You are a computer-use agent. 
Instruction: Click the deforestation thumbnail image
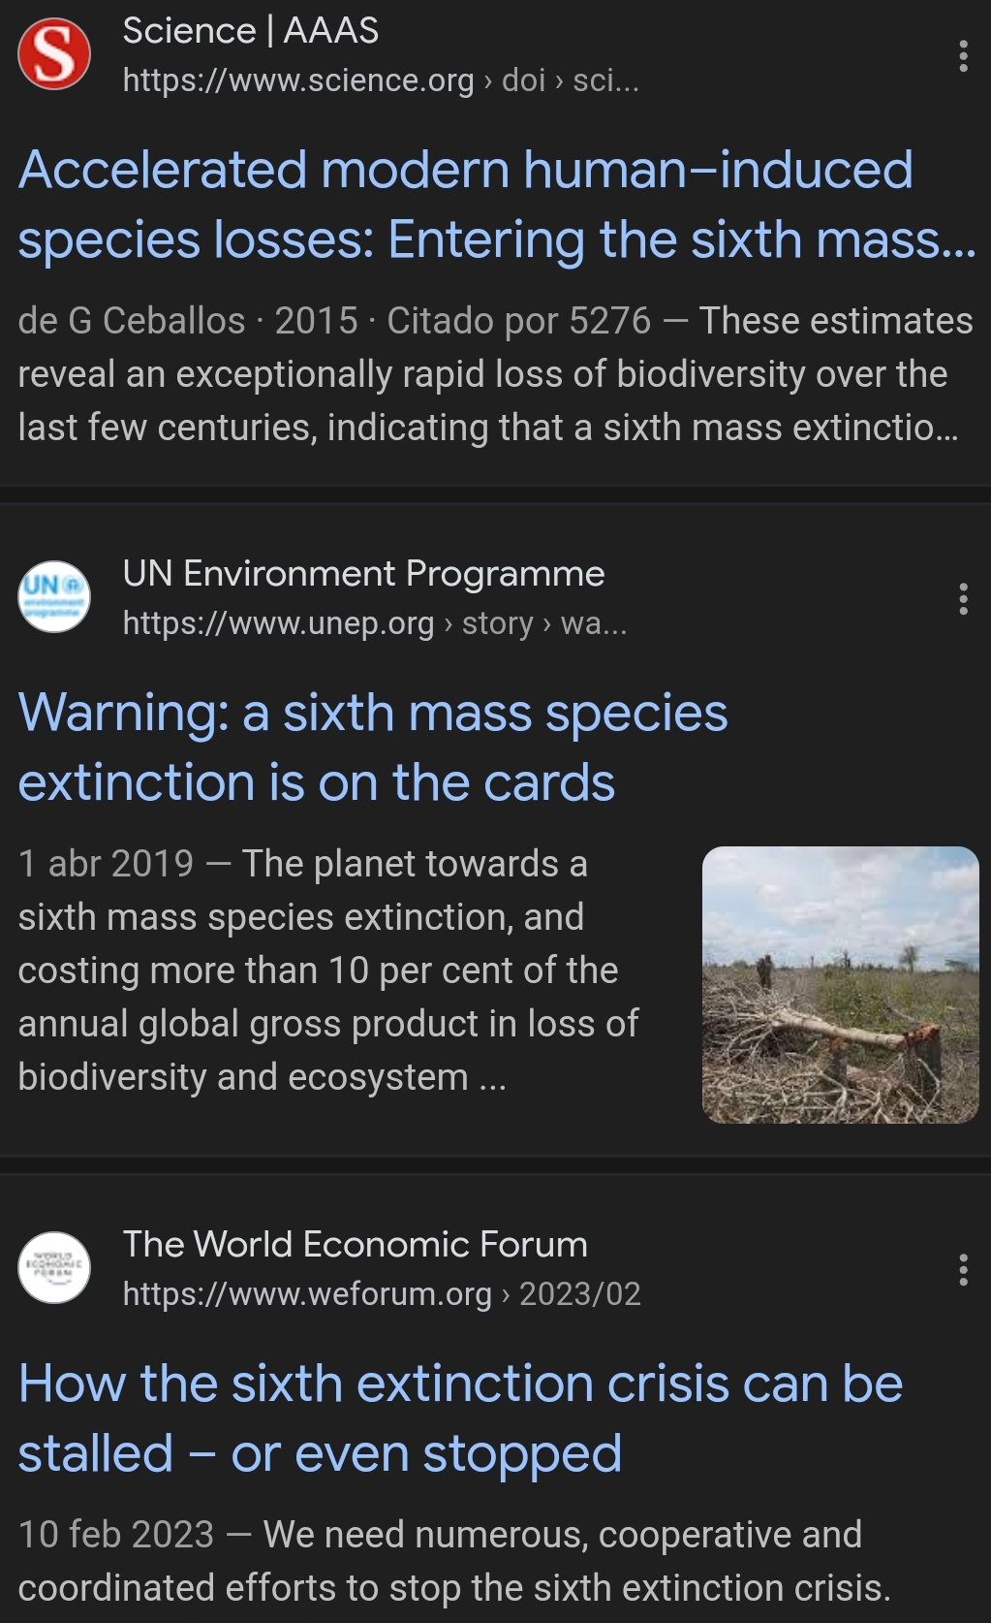(840, 985)
